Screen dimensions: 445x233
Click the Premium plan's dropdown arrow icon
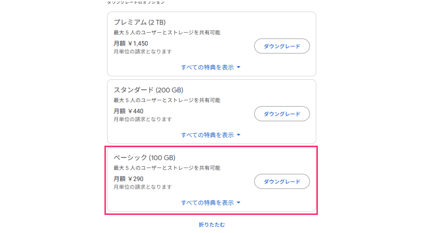238,67
